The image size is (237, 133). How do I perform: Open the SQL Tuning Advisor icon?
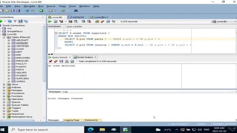pos(76,21)
